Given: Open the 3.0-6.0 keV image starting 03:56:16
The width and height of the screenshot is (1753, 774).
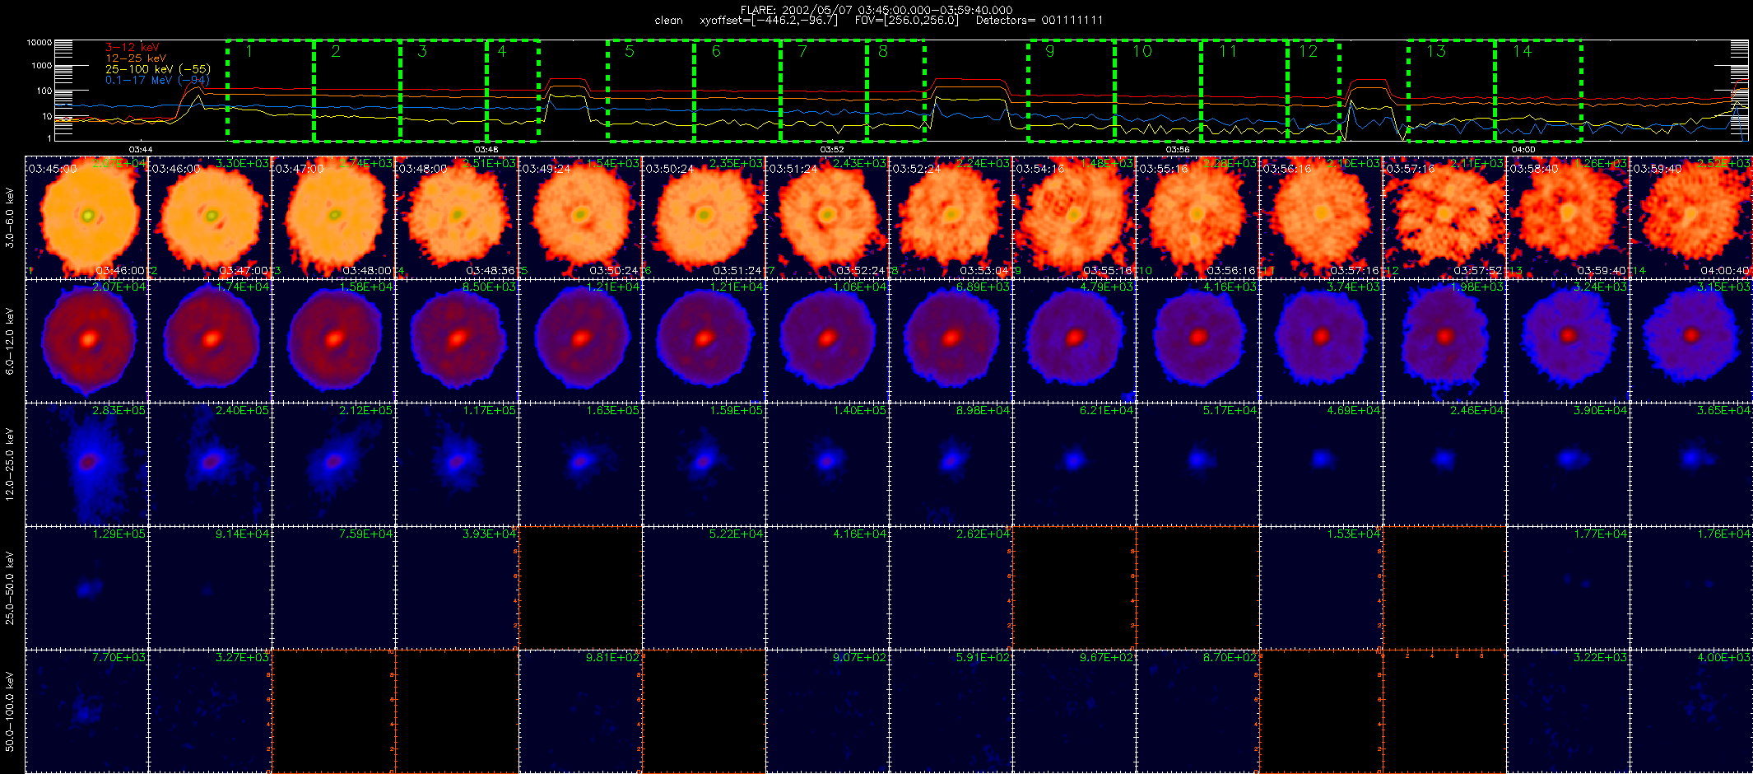Looking at the screenshot, I should (1321, 217).
